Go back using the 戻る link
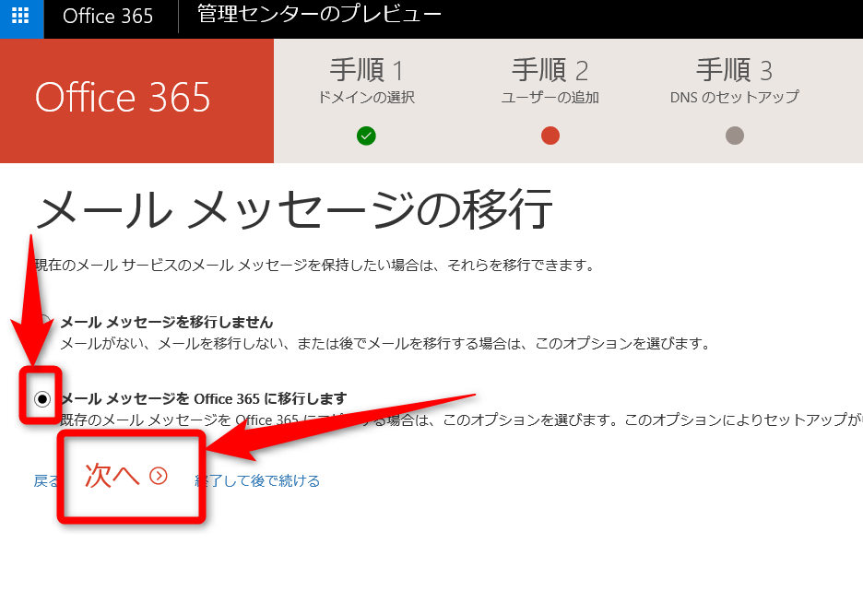Screen dimensions: 863x603 coord(46,480)
